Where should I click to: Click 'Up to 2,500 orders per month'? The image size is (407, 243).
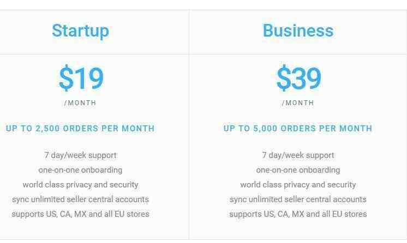[80, 129]
